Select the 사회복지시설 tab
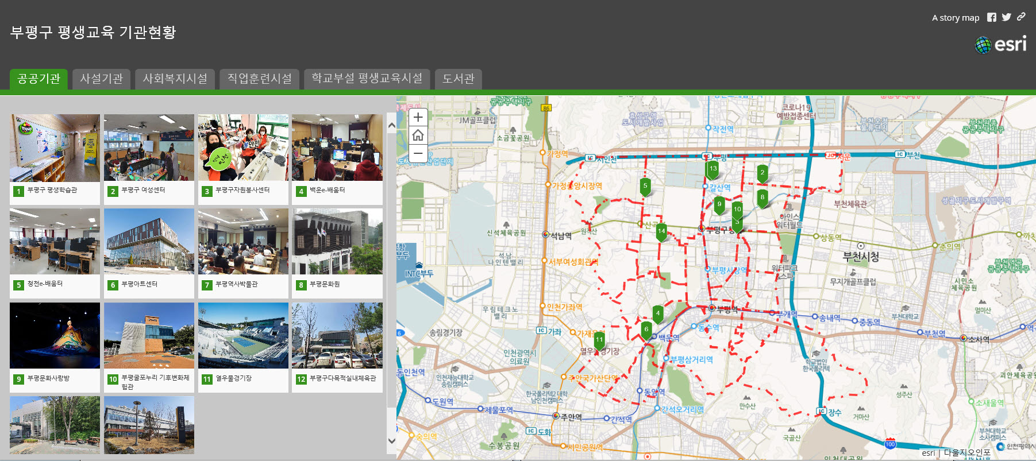The width and height of the screenshot is (1036, 461). [175, 79]
